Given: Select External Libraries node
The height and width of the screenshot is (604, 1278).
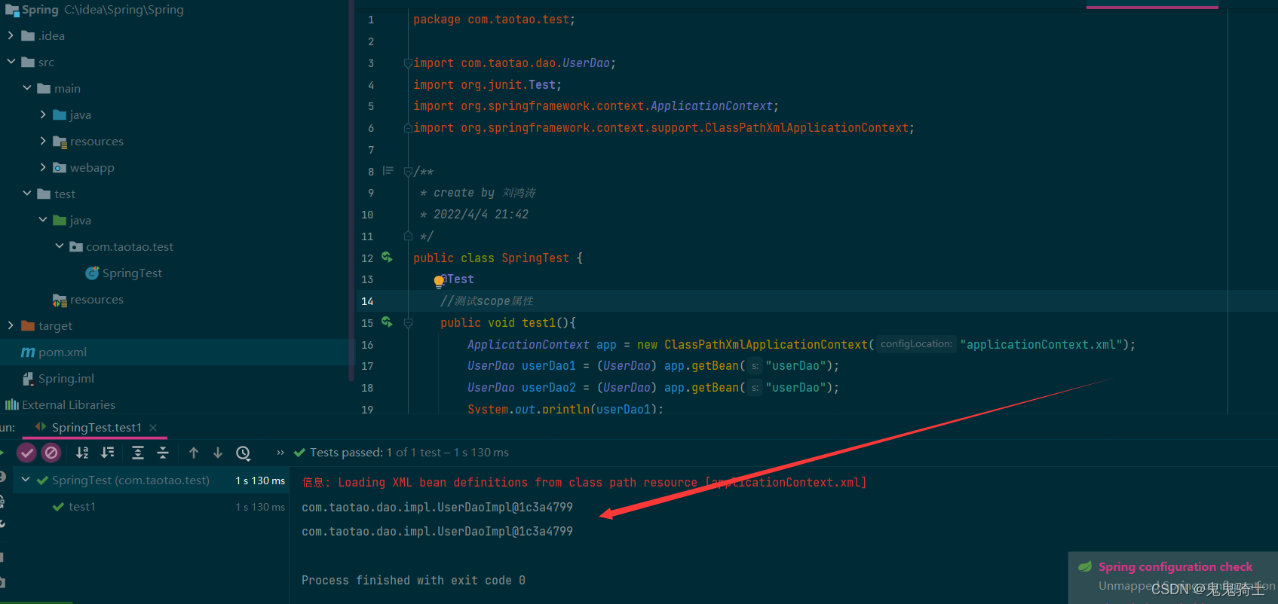Looking at the screenshot, I should point(69,405).
